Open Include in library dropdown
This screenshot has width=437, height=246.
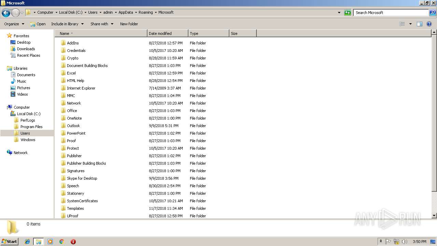coord(67,24)
